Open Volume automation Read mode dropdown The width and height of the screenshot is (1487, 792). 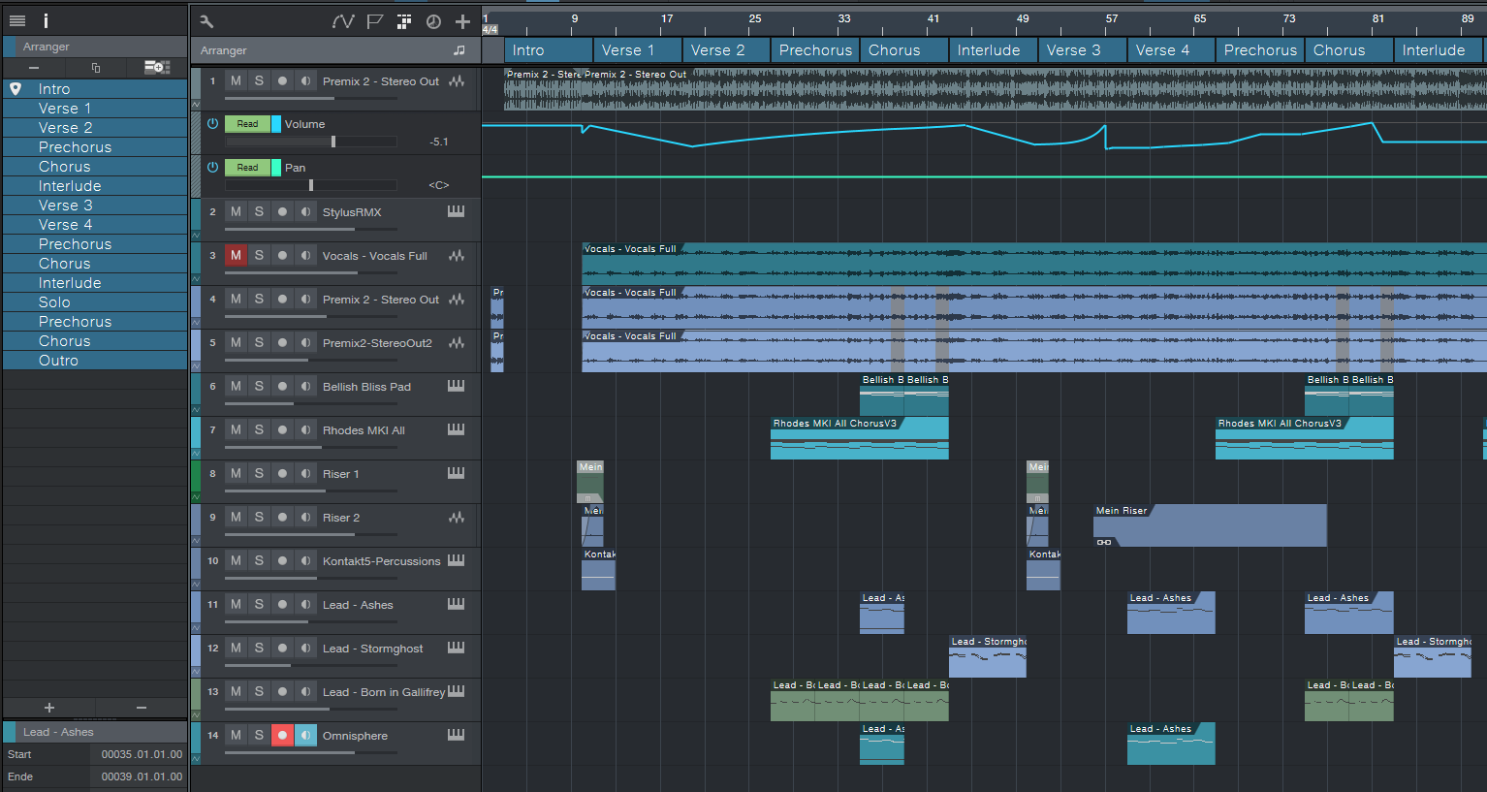click(x=247, y=124)
